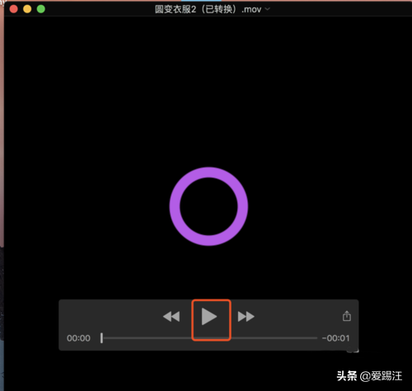Screen dimensions: 412x391
Task: Click the rewind double-arrow icon
Action: 171,317
